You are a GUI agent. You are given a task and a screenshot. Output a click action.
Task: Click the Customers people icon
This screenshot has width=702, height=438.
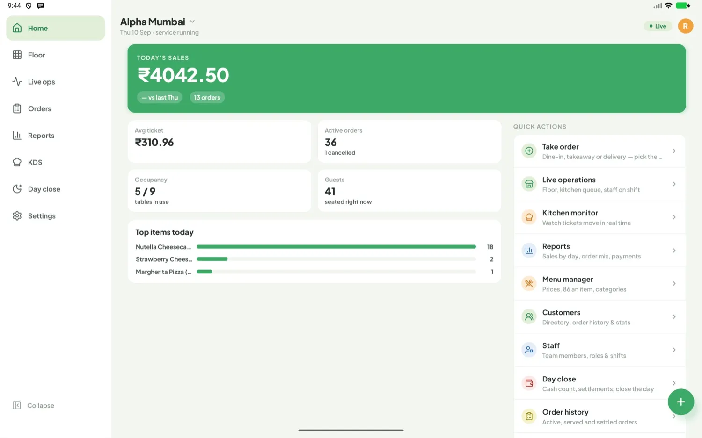529,317
